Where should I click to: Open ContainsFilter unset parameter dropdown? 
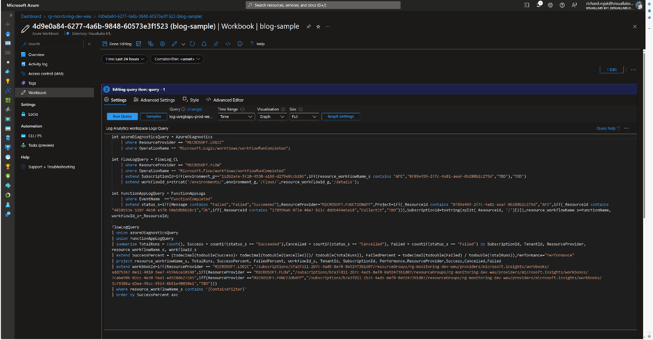click(177, 59)
